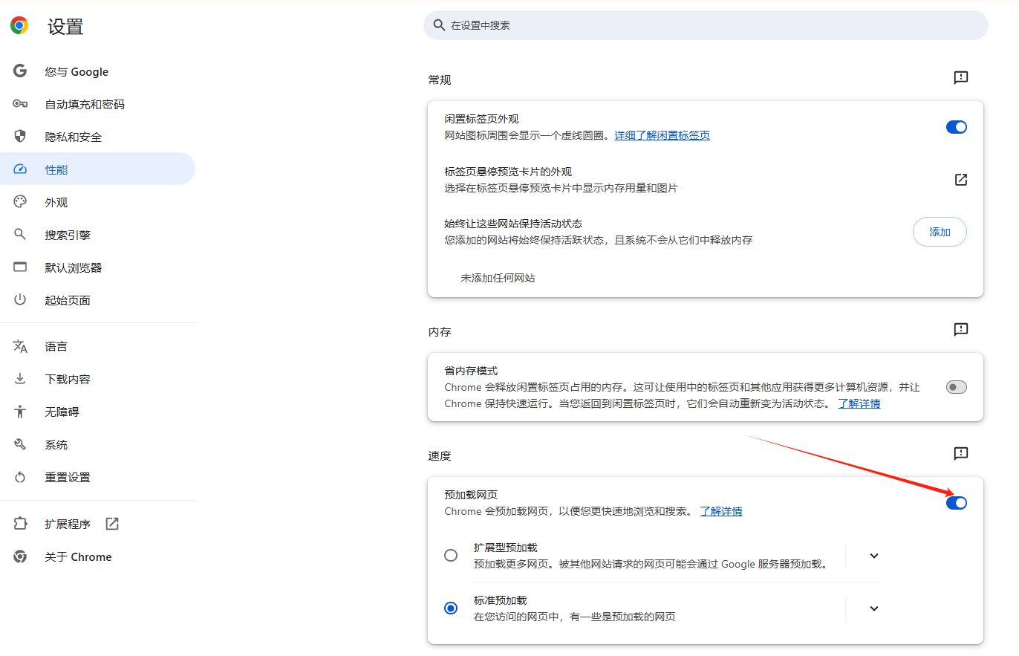
Task: Open 起始页面 settings
Action: (98, 300)
